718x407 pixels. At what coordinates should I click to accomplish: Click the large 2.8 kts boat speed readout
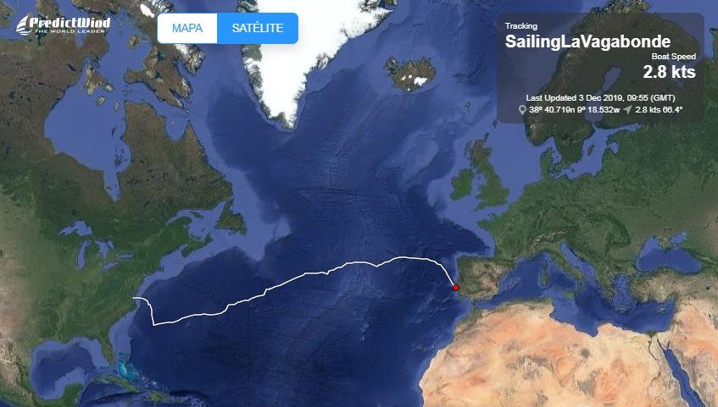669,72
